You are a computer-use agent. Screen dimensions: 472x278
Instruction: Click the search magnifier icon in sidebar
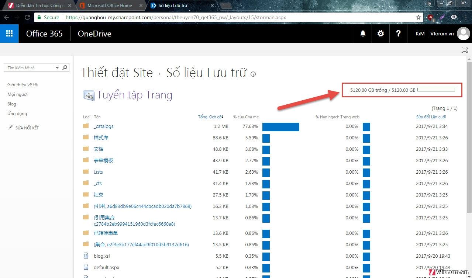tap(65, 67)
